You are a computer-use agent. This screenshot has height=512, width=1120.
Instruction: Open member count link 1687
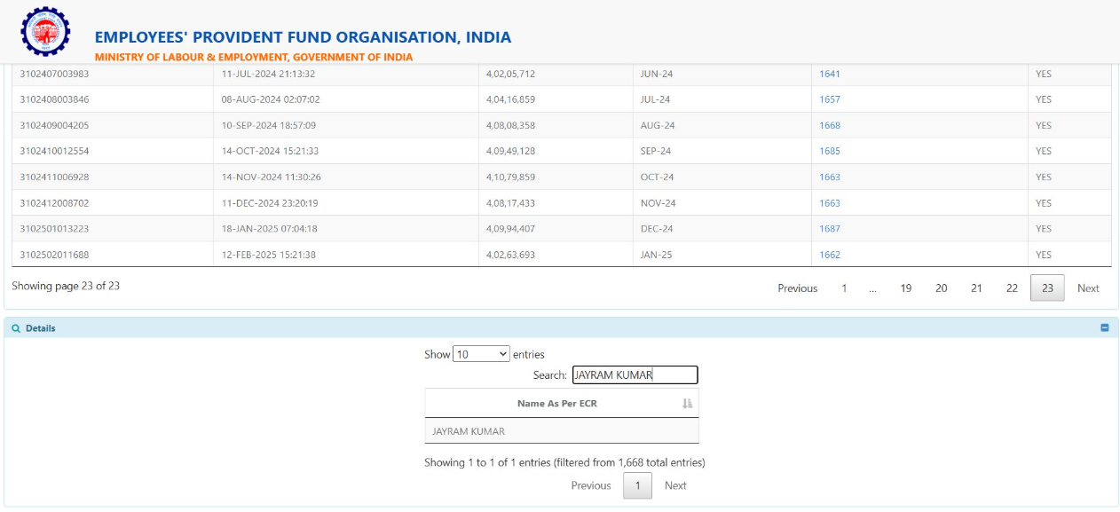tap(829, 229)
